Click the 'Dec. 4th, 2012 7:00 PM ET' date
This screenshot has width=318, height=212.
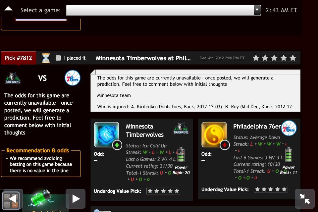click(222, 58)
